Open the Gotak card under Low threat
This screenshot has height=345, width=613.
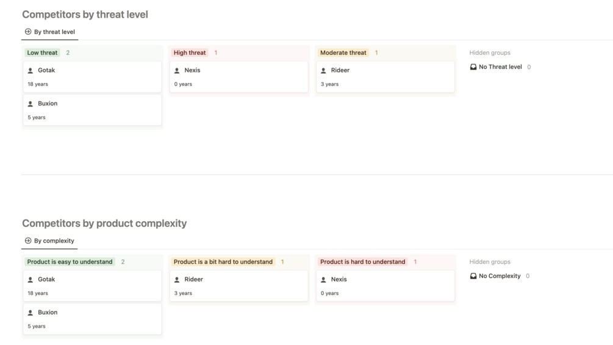click(92, 77)
